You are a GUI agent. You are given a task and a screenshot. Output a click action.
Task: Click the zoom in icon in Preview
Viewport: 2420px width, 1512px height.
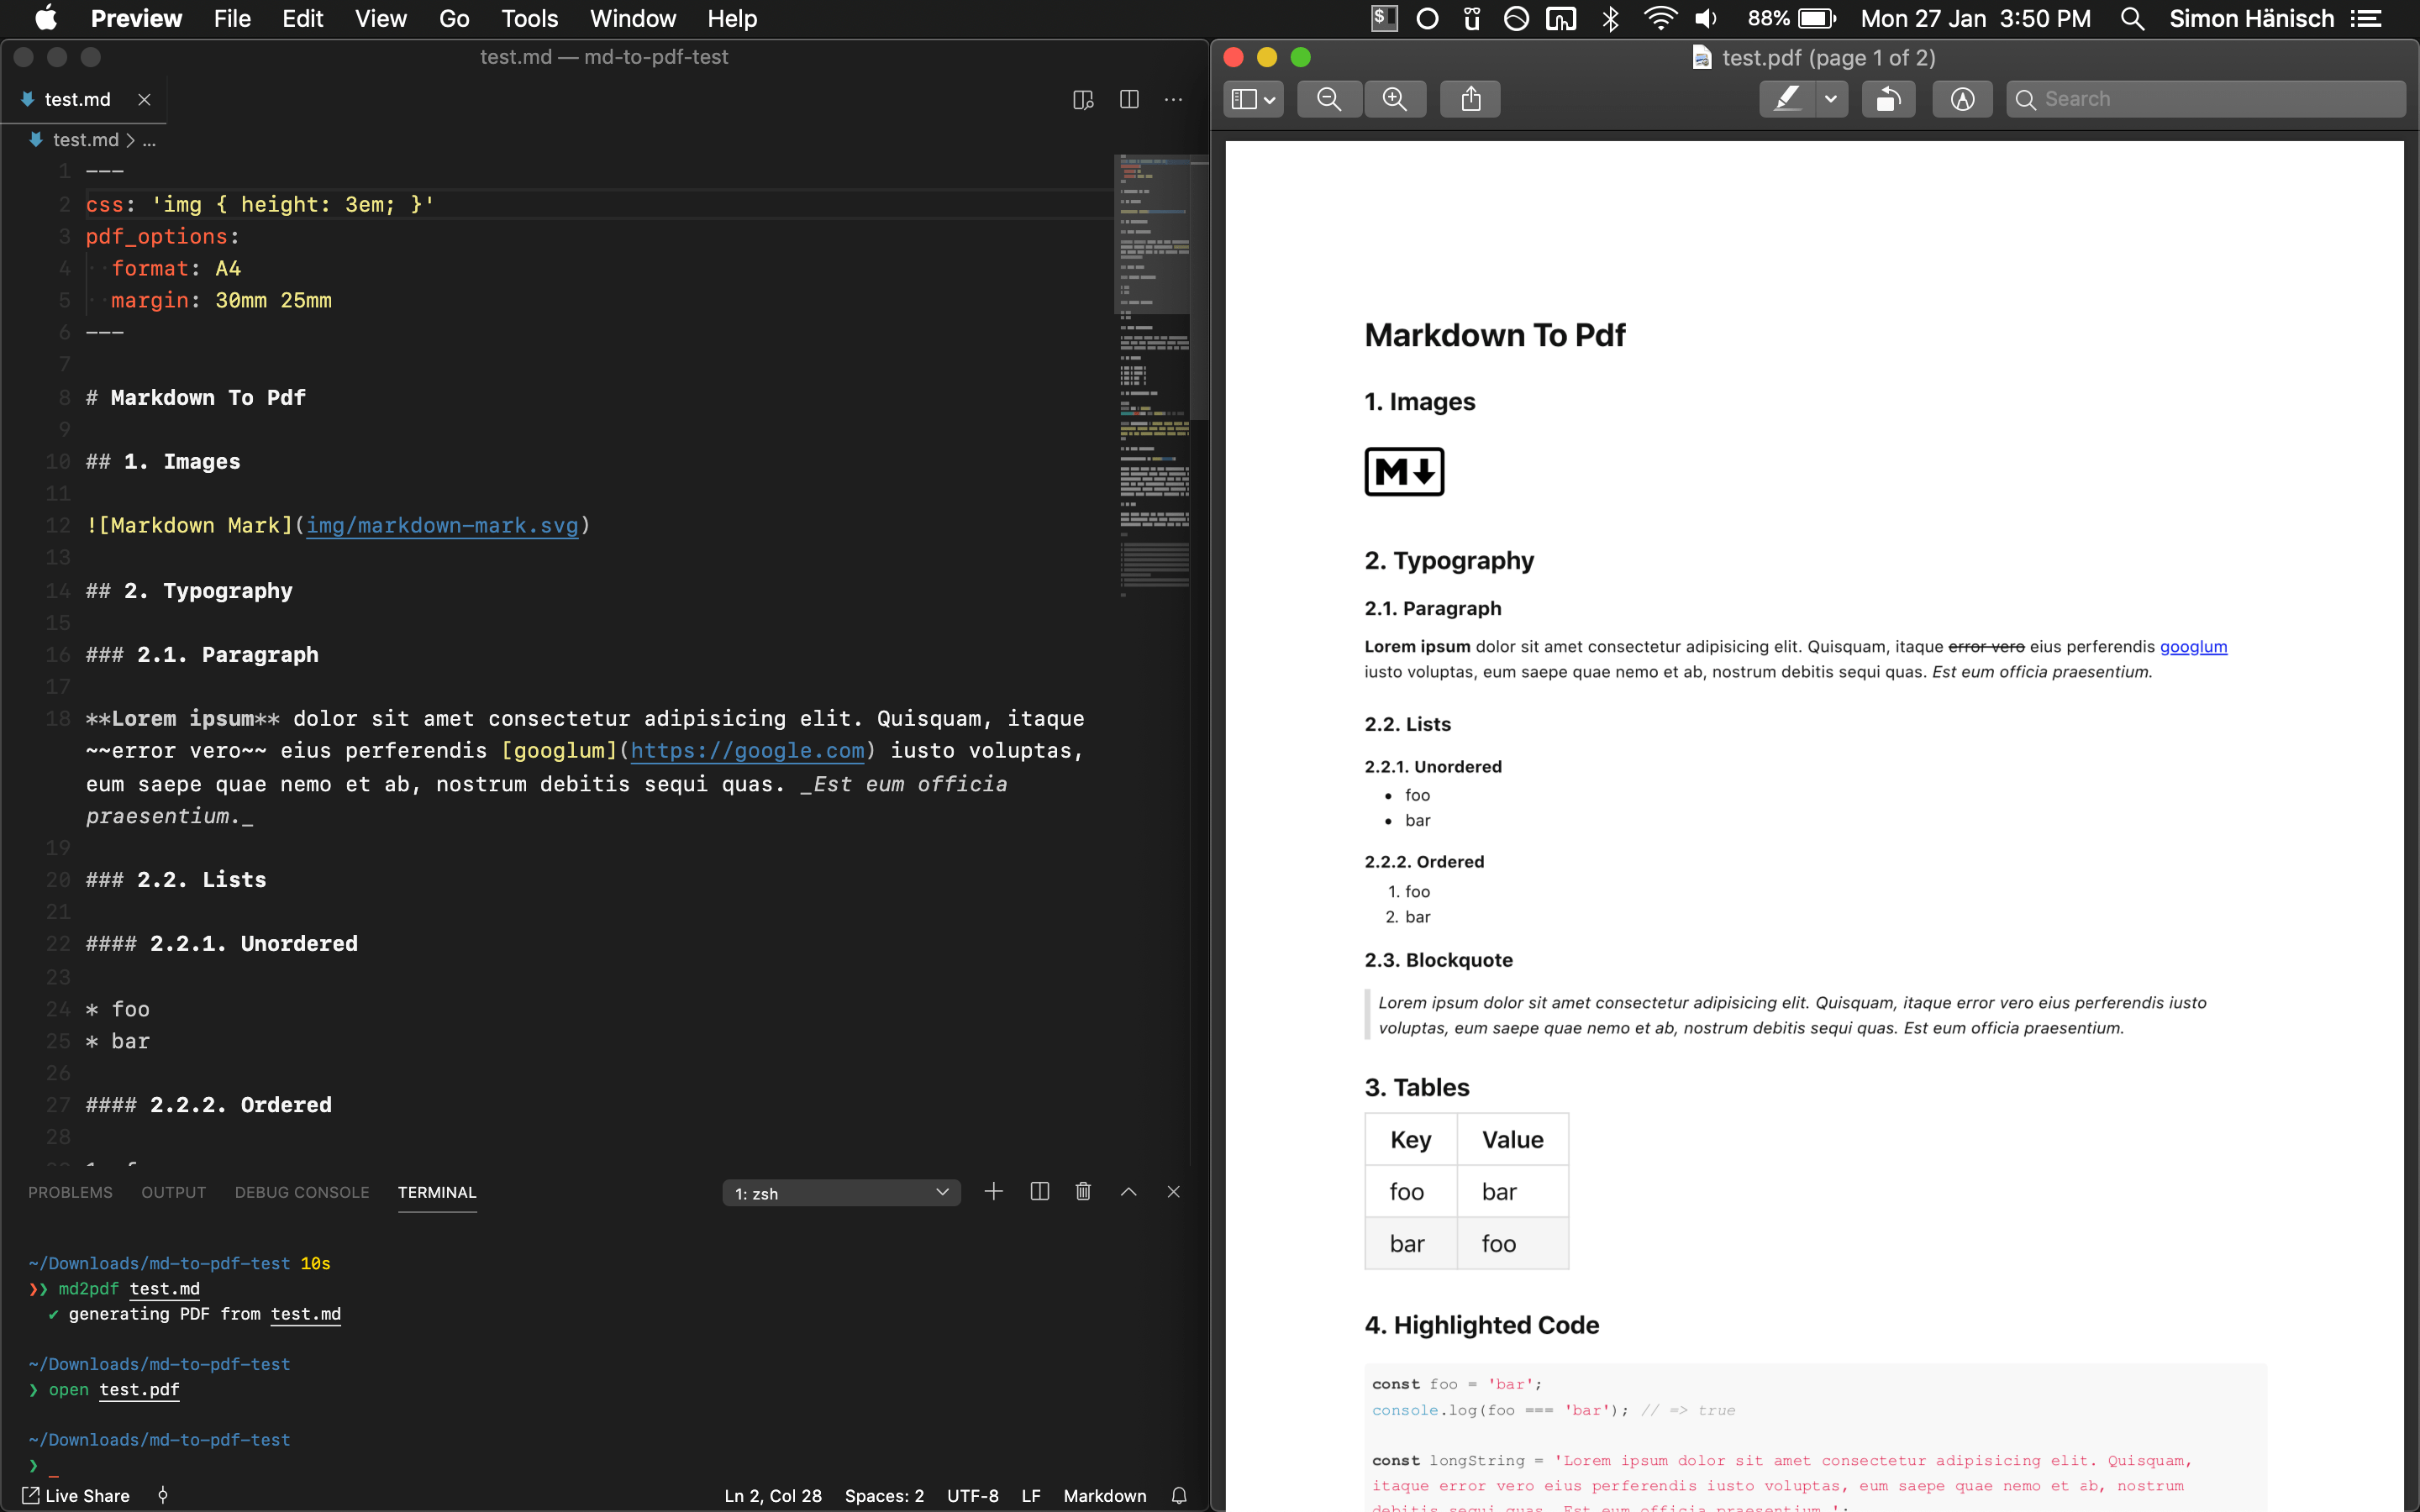[1396, 97]
